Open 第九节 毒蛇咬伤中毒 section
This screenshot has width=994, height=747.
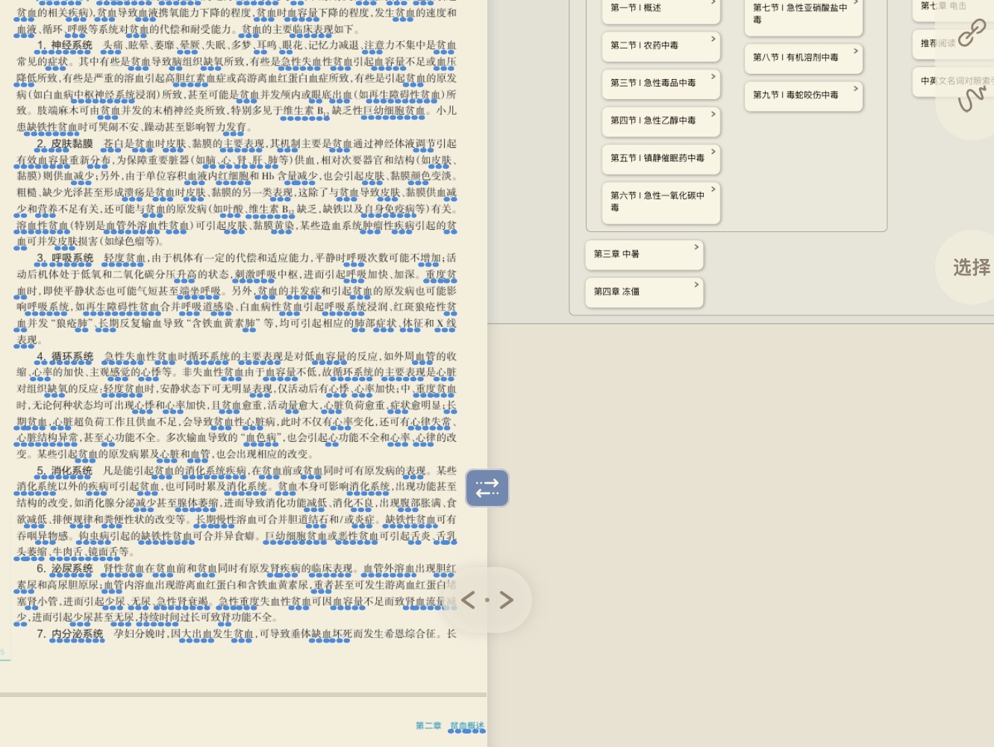click(x=802, y=95)
